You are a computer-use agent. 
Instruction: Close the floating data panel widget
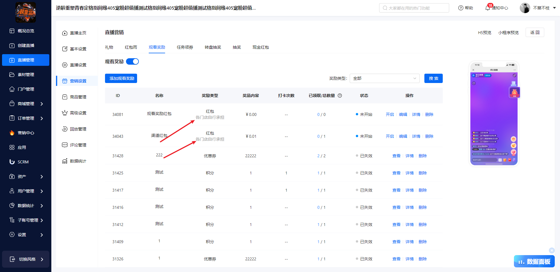pos(552,250)
